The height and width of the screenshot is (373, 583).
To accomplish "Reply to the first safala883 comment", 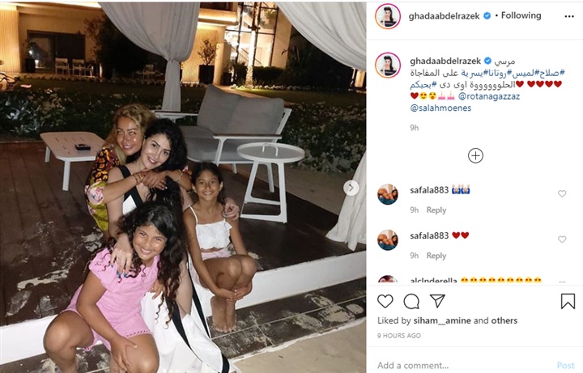I will click(436, 210).
